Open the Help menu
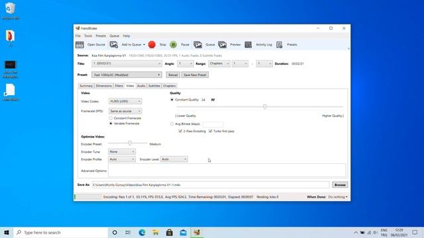Viewport: 424px width, 238px height. pos(127,36)
